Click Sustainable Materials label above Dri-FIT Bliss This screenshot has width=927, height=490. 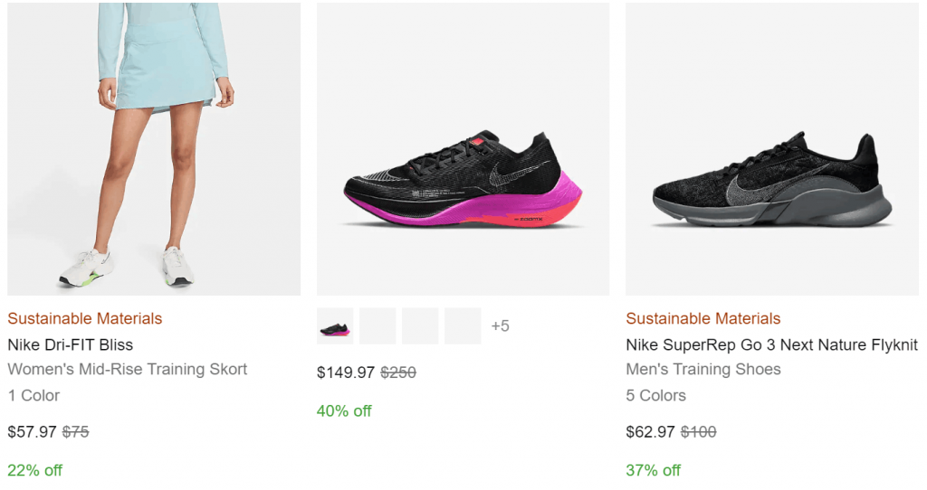84,318
